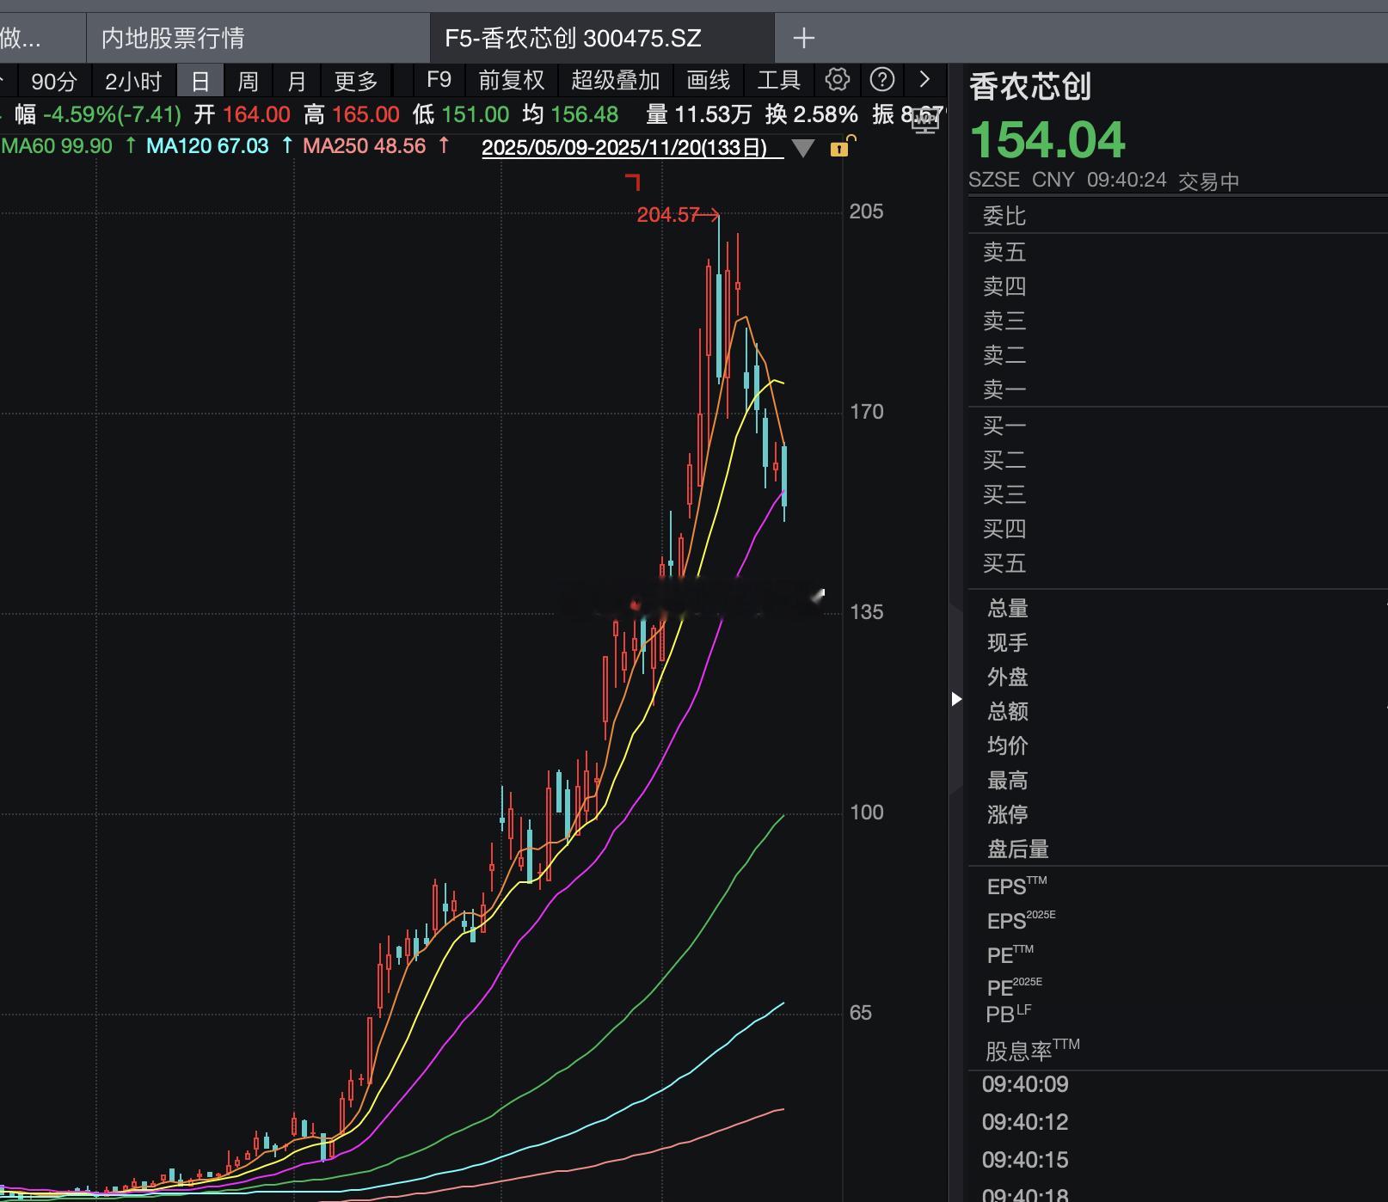Click the red flag marker above 204.57

634,181
